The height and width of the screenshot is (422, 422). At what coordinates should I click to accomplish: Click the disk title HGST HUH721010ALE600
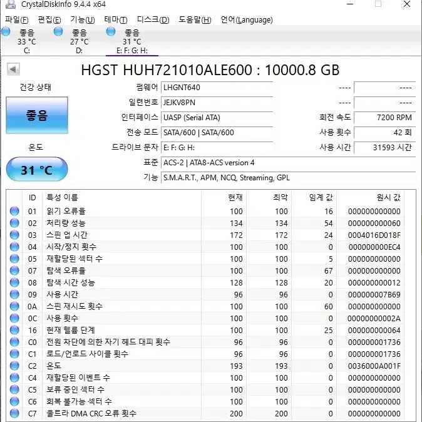(x=210, y=70)
